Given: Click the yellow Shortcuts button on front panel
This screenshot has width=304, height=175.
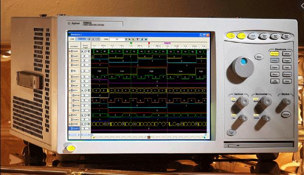Looking at the screenshot, I should point(274,54).
